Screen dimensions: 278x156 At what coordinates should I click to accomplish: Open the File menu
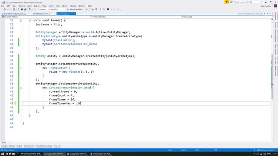(x=3, y=6)
